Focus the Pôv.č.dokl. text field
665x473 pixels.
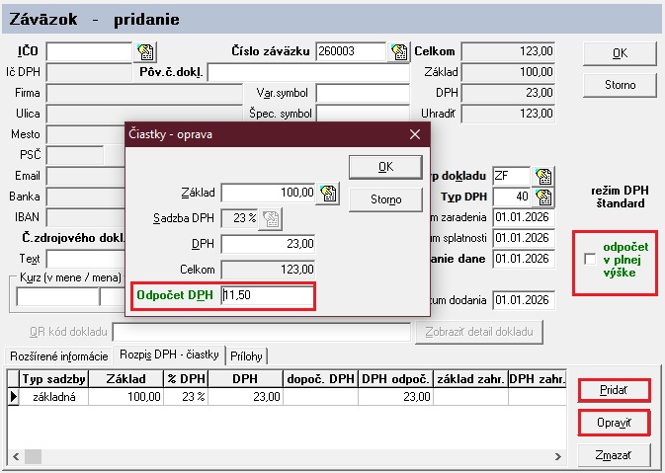tap(307, 72)
